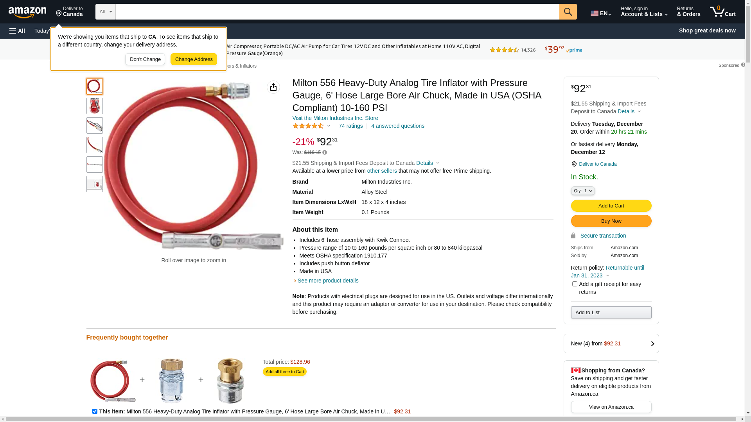Click the search magnifier button
Screen dimensions: 751x422
(568, 12)
